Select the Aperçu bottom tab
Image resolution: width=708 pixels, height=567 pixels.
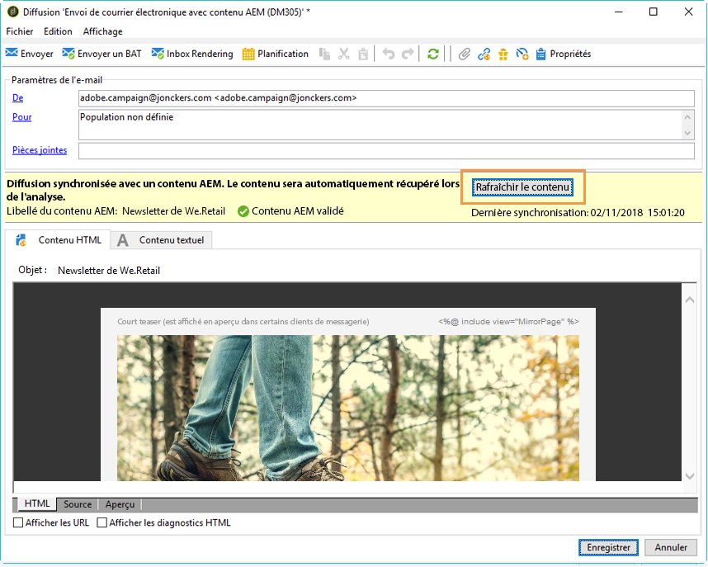pyautogui.click(x=120, y=504)
